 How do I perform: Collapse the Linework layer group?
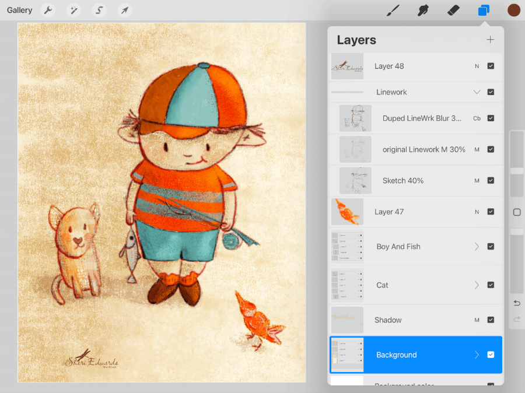[x=477, y=92]
